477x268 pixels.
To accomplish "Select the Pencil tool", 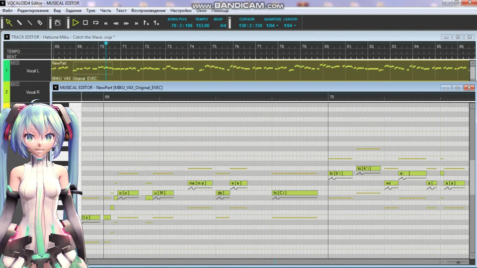I will [19, 22].
